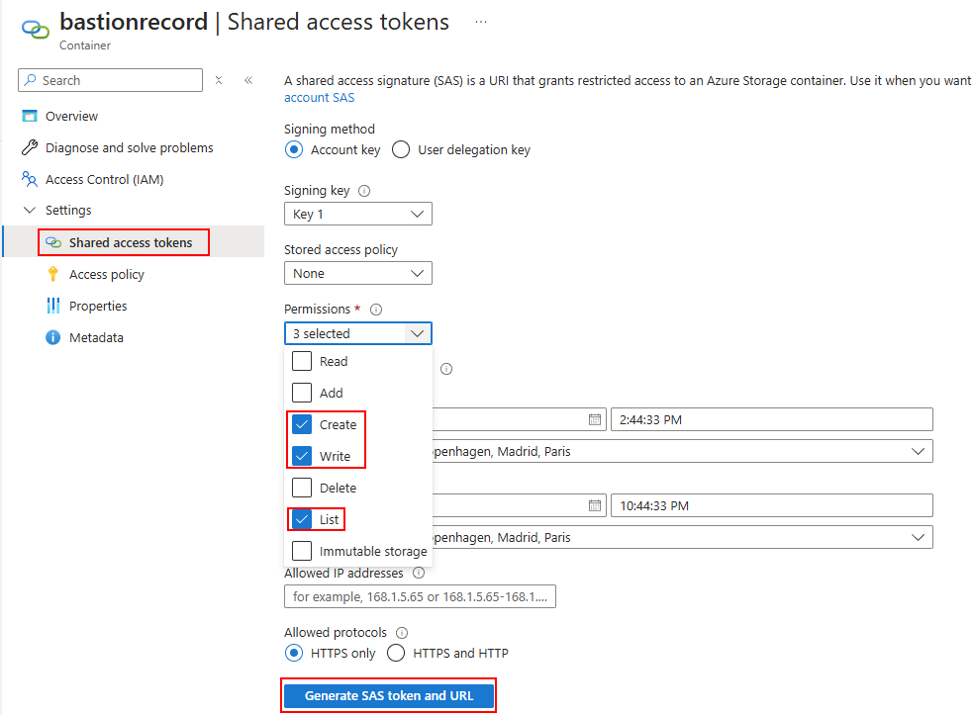Open Shared access tokens page
973x715 pixels.
pyautogui.click(x=131, y=242)
